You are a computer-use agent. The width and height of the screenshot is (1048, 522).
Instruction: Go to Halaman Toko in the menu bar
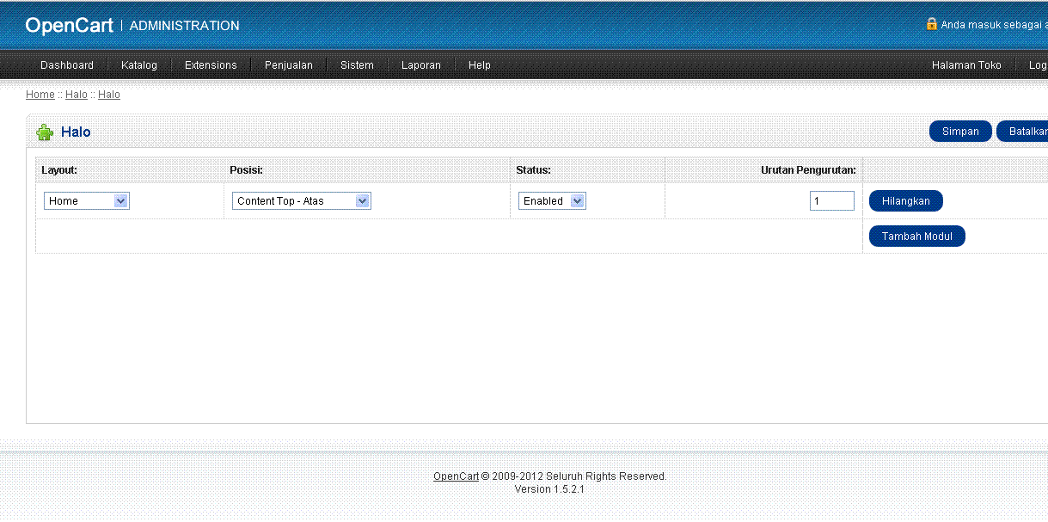[x=966, y=65]
